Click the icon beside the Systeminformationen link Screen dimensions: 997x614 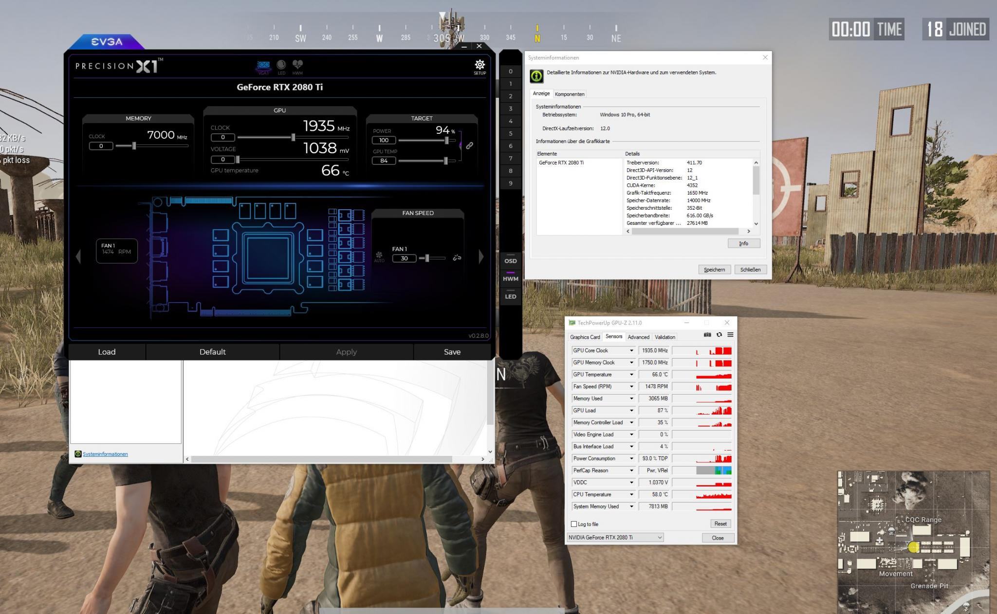78,454
